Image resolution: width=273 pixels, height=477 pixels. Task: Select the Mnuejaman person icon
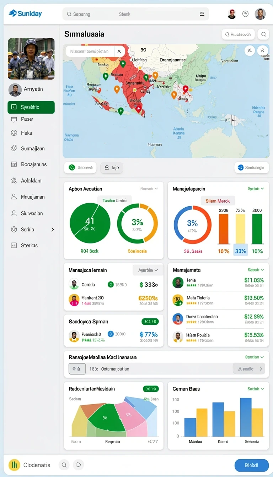point(14,197)
